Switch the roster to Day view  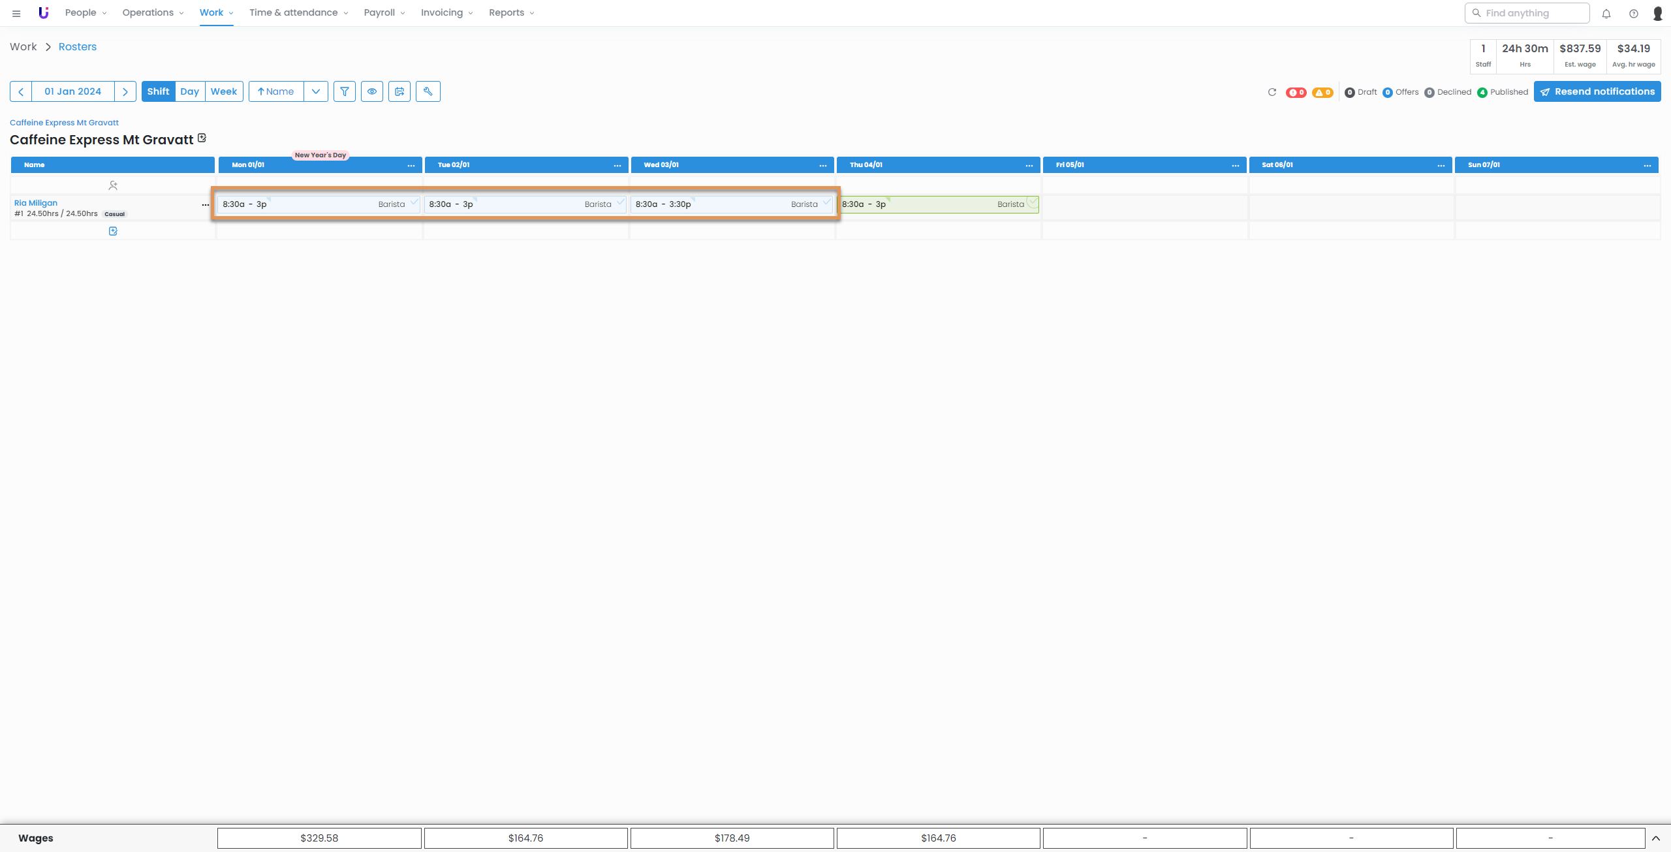coord(189,91)
